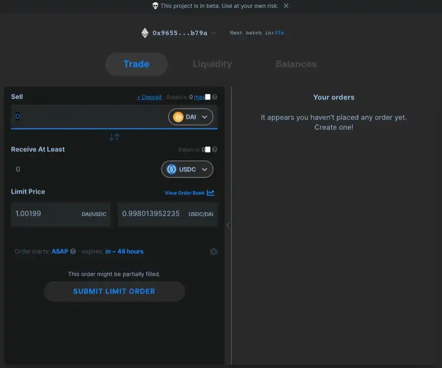Open the USDC token selector
Image resolution: width=442 pixels, height=368 pixels.
click(x=187, y=169)
